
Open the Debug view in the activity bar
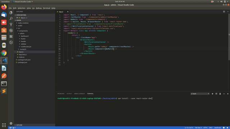tap(11, 30)
